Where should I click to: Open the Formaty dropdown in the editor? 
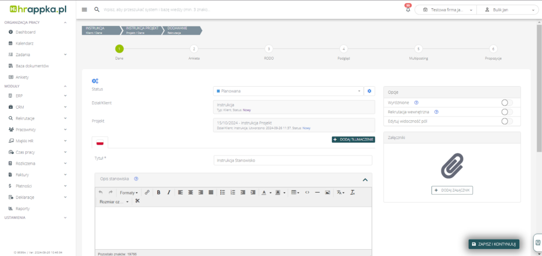(x=129, y=192)
